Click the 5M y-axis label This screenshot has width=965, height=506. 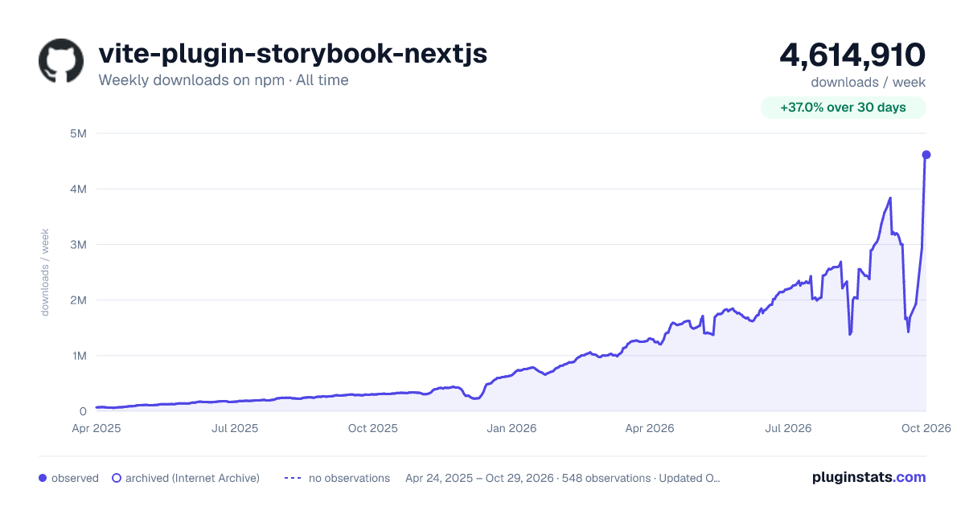point(78,133)
